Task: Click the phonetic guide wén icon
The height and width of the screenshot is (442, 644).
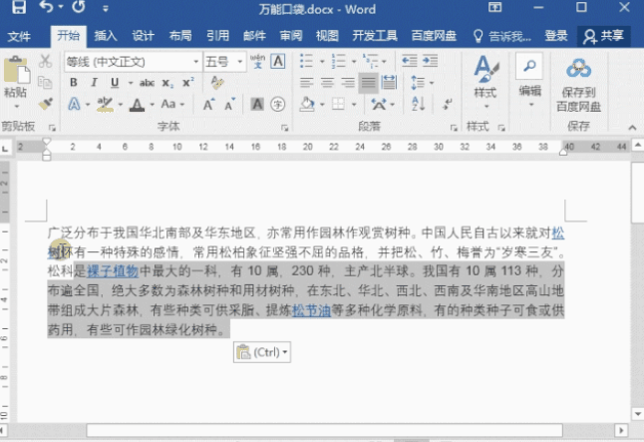Action: point(258,62)
